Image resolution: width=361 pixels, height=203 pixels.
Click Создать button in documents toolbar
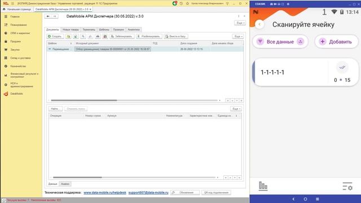(x=55, y=36)
